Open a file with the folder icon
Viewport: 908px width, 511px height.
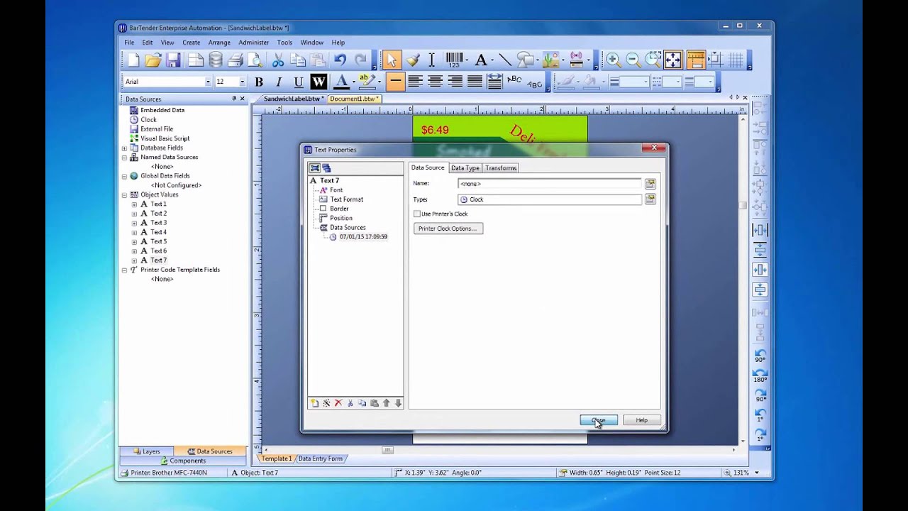[x=153, y=61]
